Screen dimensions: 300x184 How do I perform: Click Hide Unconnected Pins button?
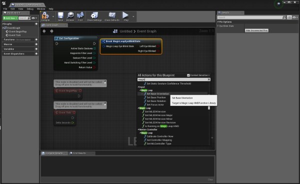256,30
